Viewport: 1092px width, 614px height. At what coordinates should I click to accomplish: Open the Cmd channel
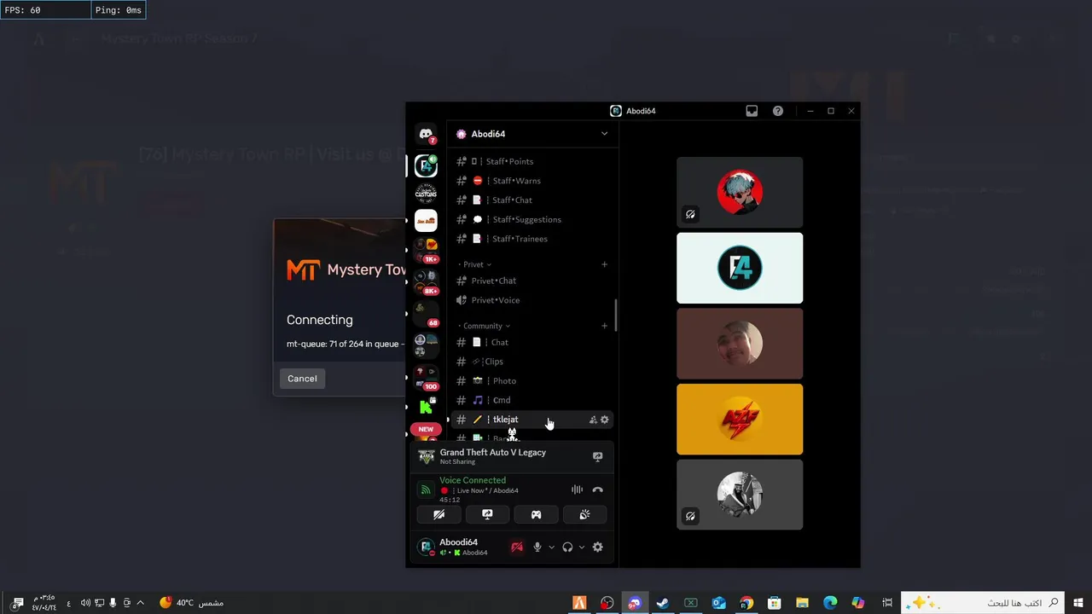(531, 400)
